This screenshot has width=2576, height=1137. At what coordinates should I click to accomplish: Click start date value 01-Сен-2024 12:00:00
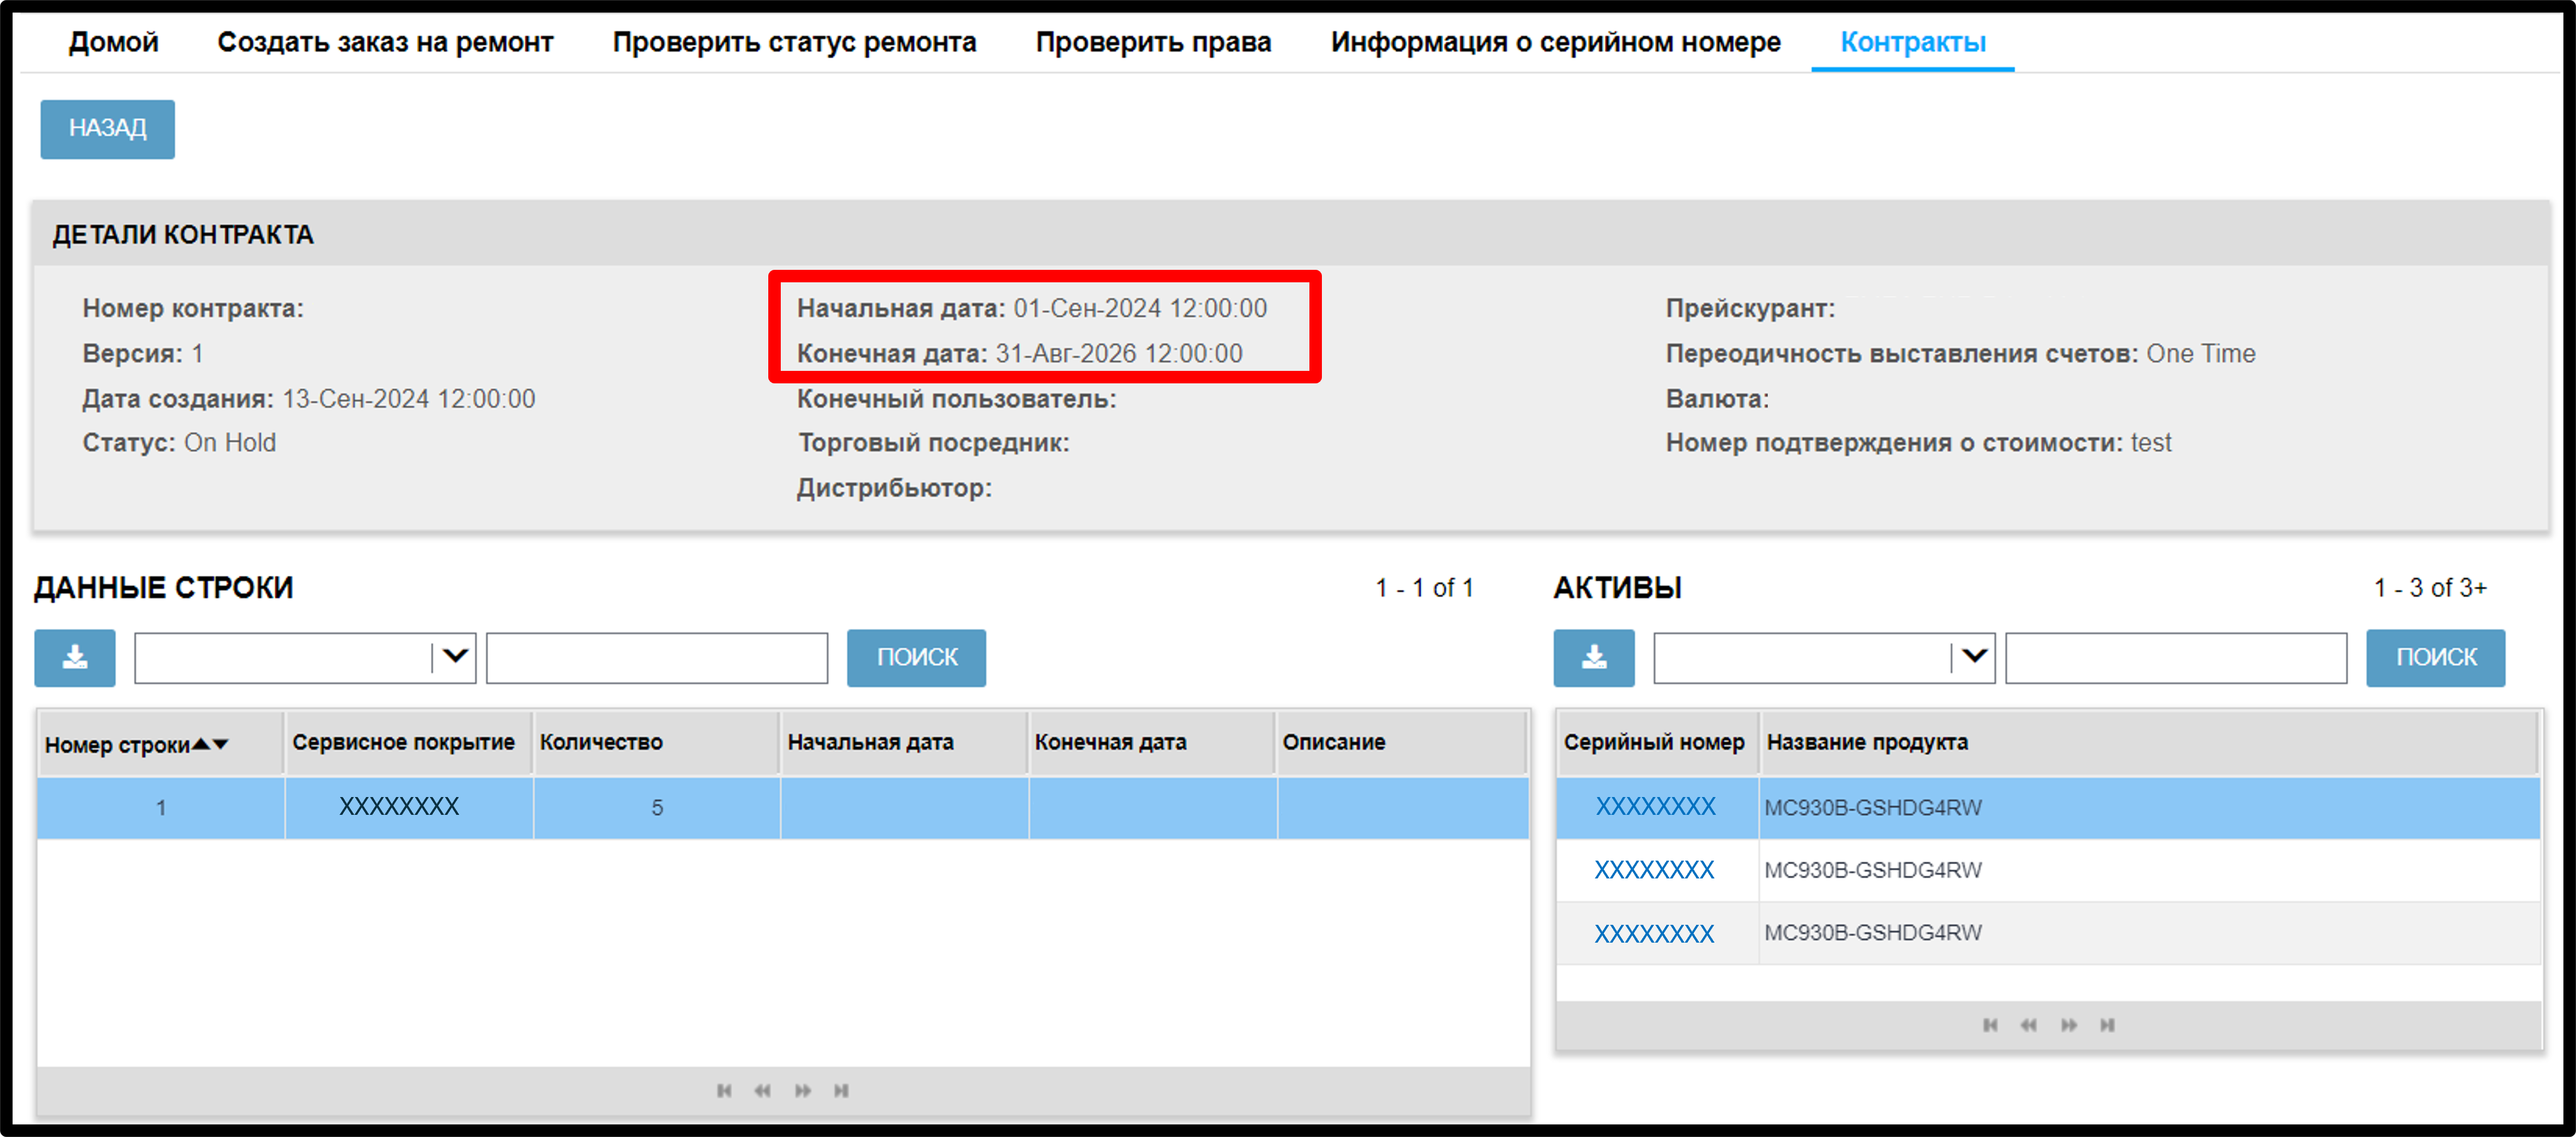pos(1140,308)
